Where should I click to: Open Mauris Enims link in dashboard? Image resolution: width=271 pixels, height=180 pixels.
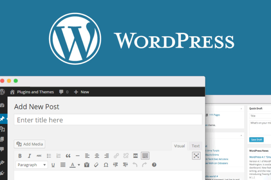click(212, 155)
